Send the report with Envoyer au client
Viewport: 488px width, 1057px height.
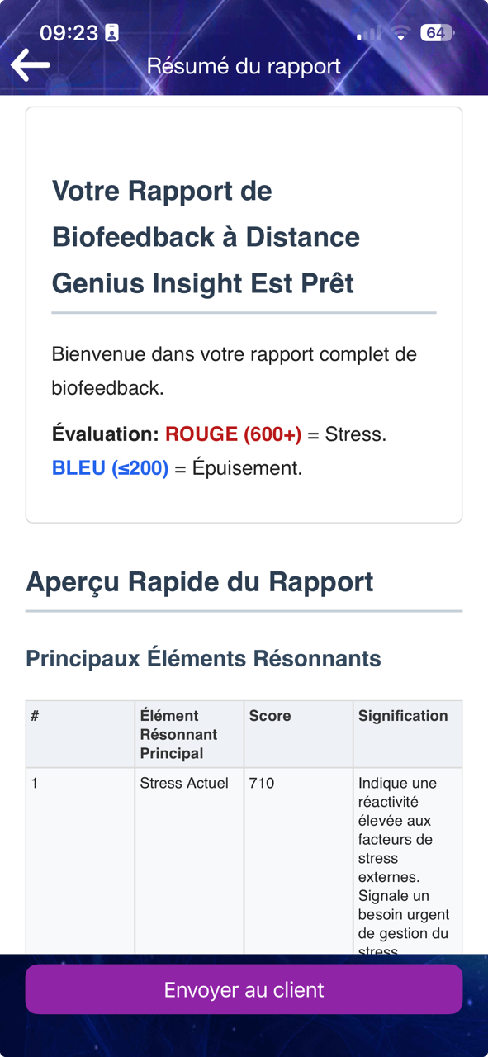point(244,989)
